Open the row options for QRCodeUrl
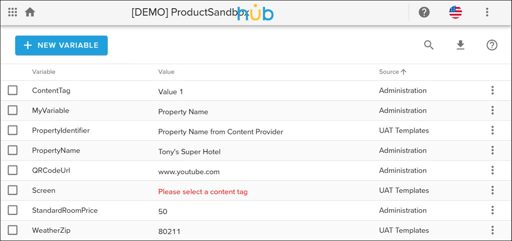512x241 pixels. coord(492,170)
